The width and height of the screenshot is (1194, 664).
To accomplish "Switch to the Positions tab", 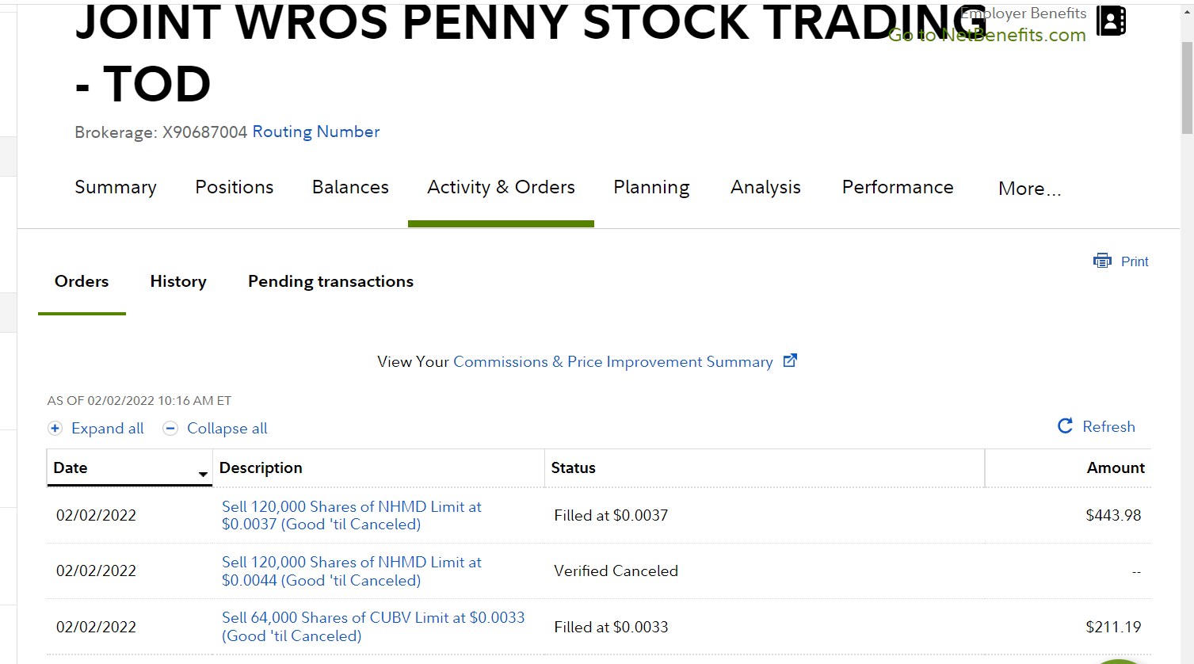I will pyautogui.click(x=235, y=187).
